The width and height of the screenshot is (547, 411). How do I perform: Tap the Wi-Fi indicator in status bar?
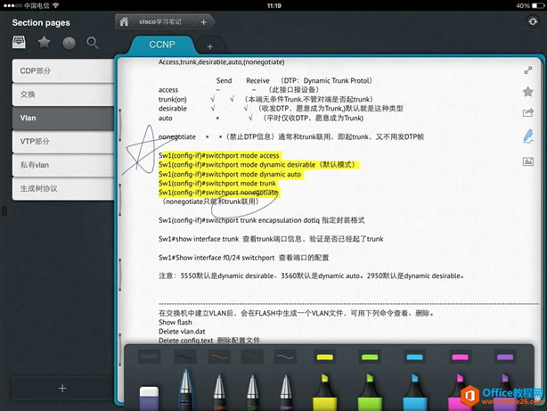coord(55,5)
